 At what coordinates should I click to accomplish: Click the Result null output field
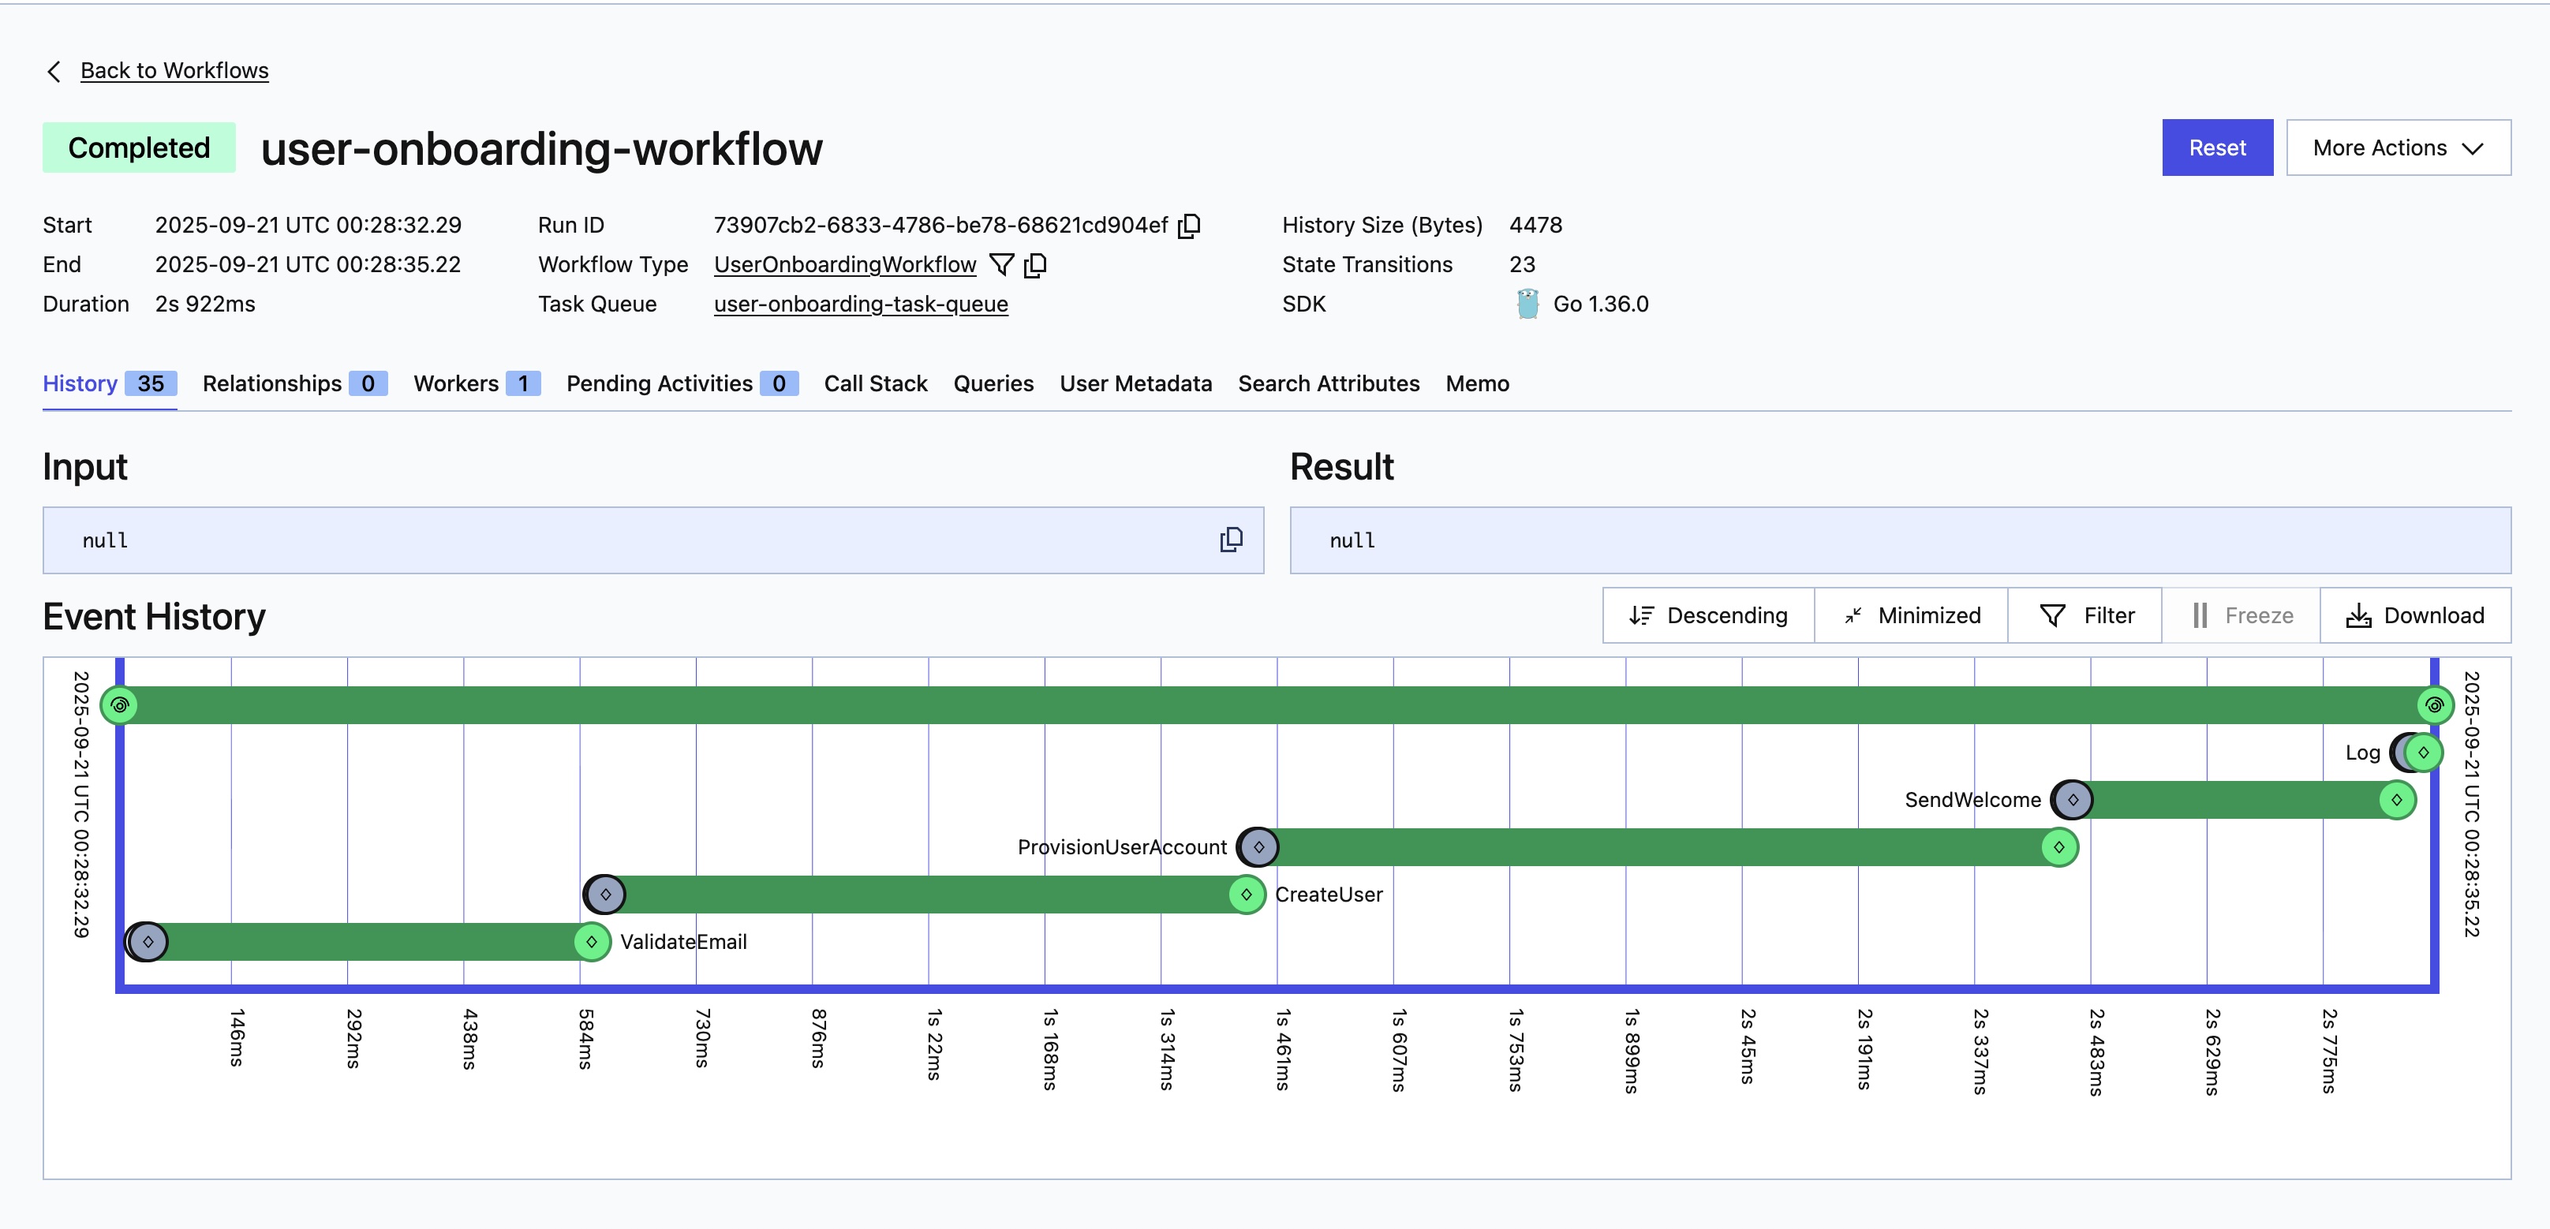[x=1901, y=540]
